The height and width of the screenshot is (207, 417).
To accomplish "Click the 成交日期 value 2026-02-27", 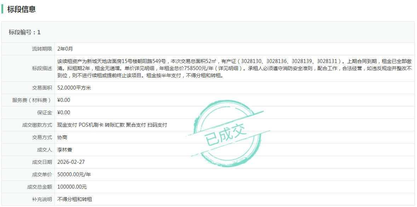I will click(71, 162).
